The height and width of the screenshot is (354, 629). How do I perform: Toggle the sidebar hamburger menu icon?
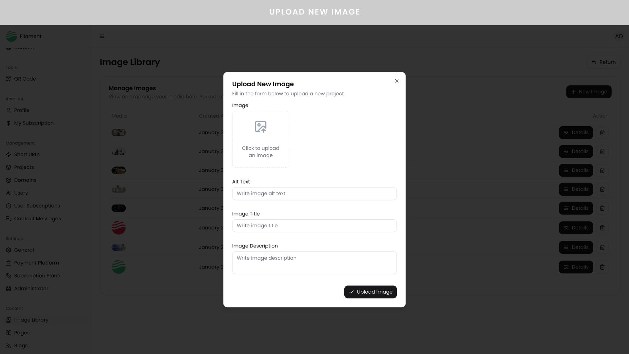pos(102,36)
